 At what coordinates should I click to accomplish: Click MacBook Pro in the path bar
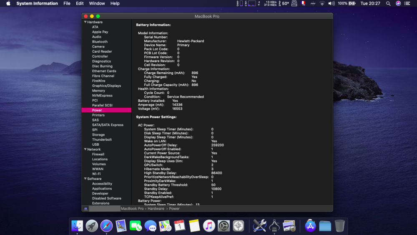(132, 209)
